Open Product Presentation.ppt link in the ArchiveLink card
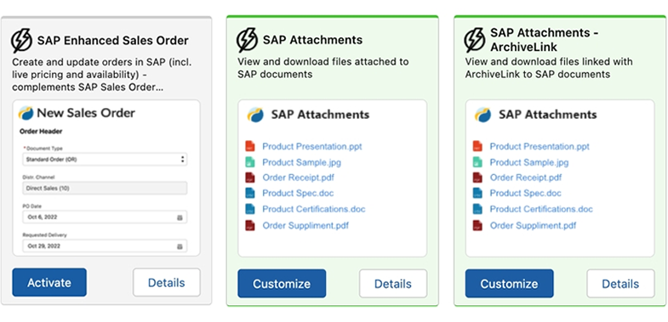Image resolution: width=668 pixels, height=322 pixels. (540, 146)
